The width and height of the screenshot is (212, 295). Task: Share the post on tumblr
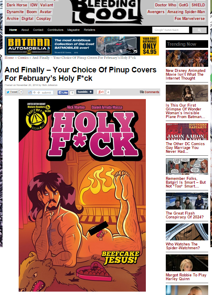85,91
